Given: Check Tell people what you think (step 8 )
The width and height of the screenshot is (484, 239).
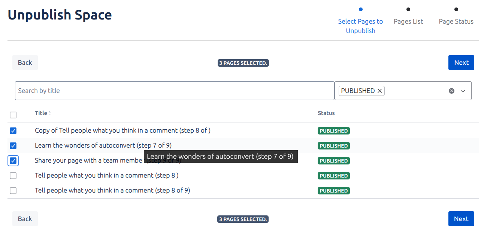Looking at the screenshot, I should 13,176.
